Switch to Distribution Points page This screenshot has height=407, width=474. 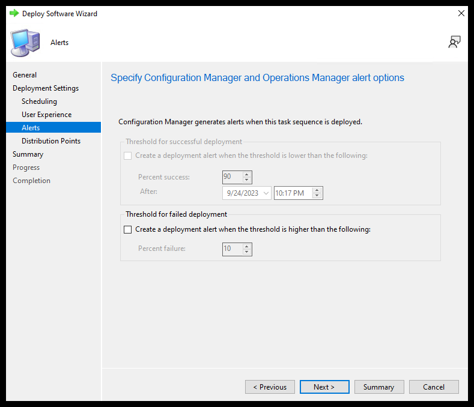(50, 141)
